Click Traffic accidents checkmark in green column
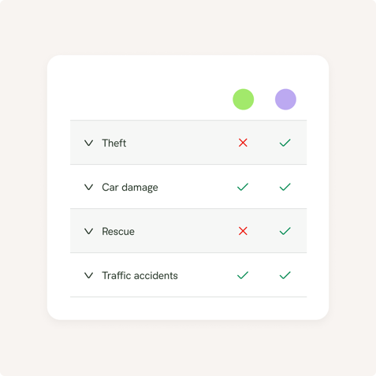This screenshot has height=376, width=376. click(x=243, y=275)
